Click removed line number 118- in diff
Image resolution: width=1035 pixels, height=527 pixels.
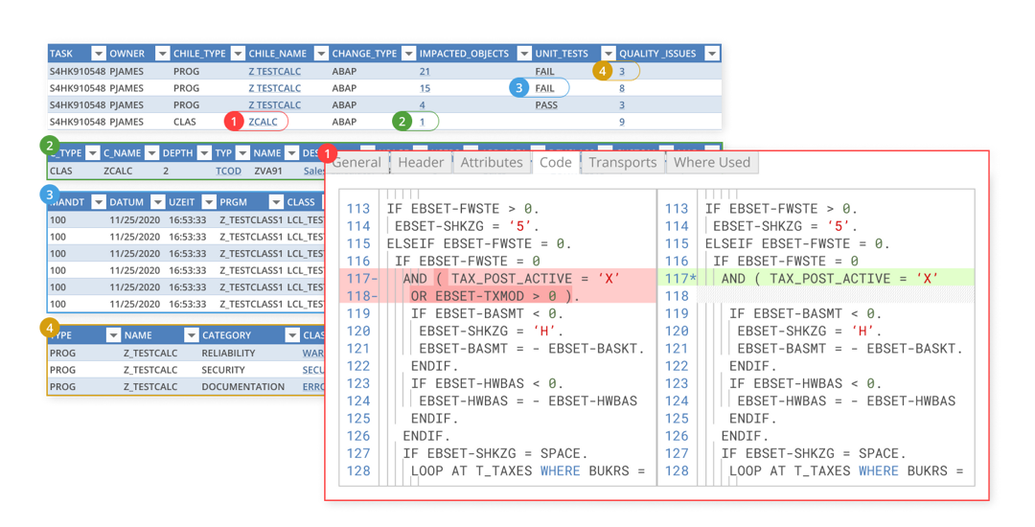tap(361, 296)
